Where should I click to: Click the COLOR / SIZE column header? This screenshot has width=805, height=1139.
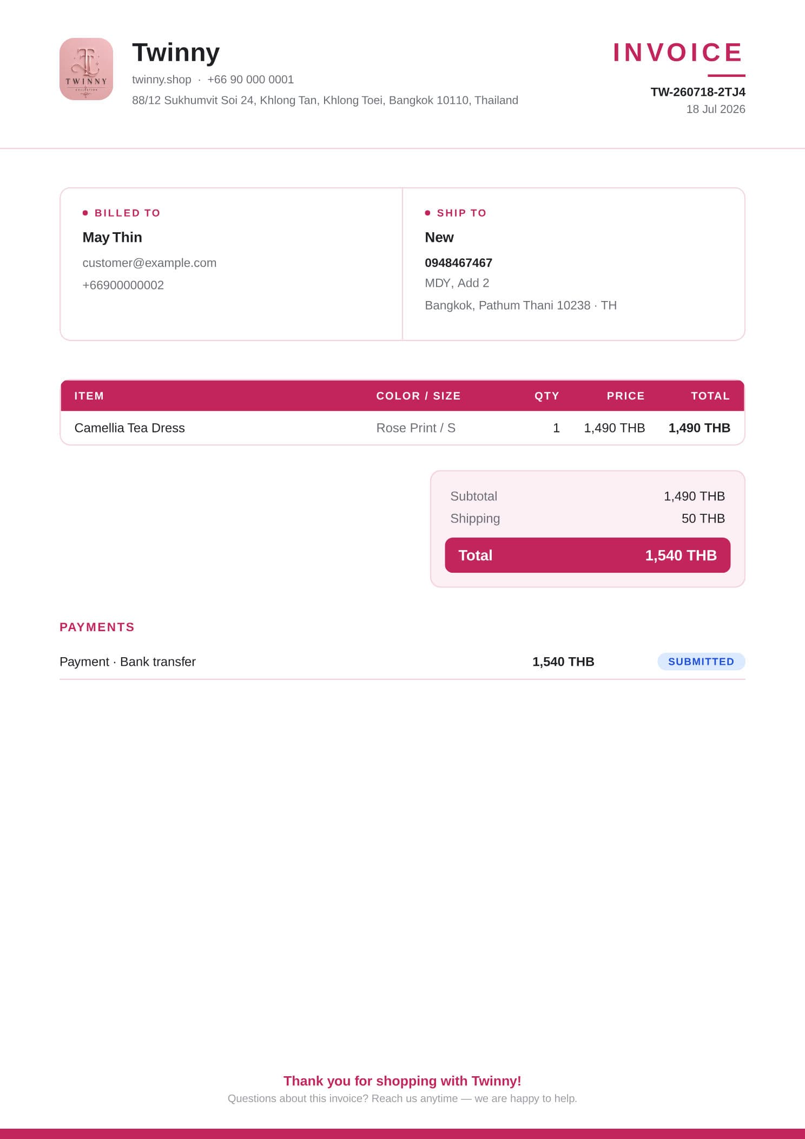tap(419, 396)
